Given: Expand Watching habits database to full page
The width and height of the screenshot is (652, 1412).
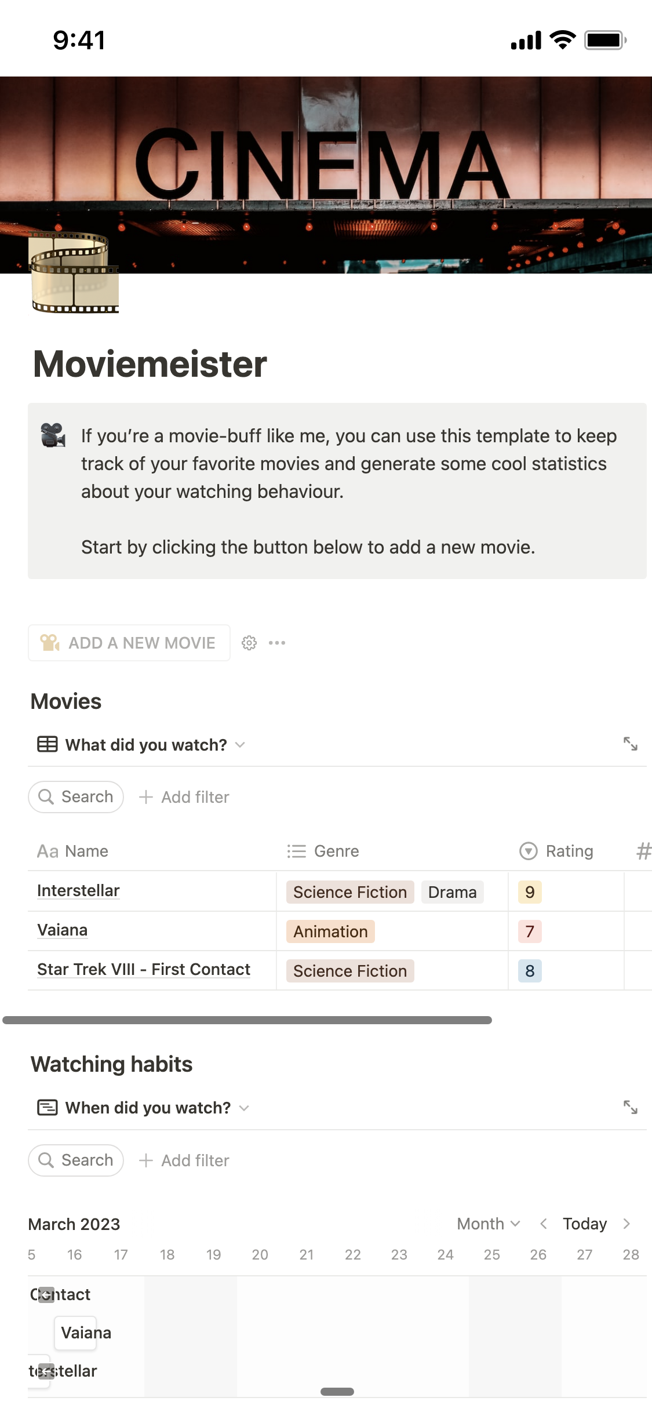Looking at the screenshot, I should [x=630, y=1107].
